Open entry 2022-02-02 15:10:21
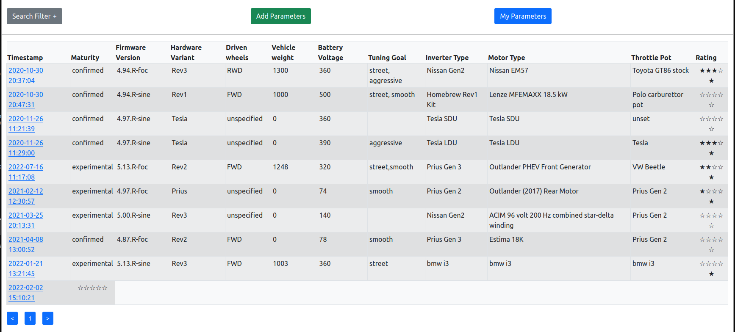The width and height of the screenshot is (735, 332). tap(26, 293)
